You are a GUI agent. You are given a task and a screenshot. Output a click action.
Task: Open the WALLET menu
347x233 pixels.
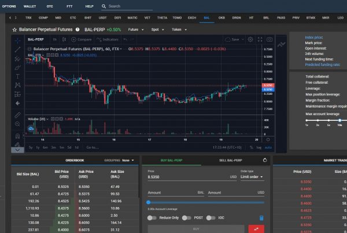[29, 6]
